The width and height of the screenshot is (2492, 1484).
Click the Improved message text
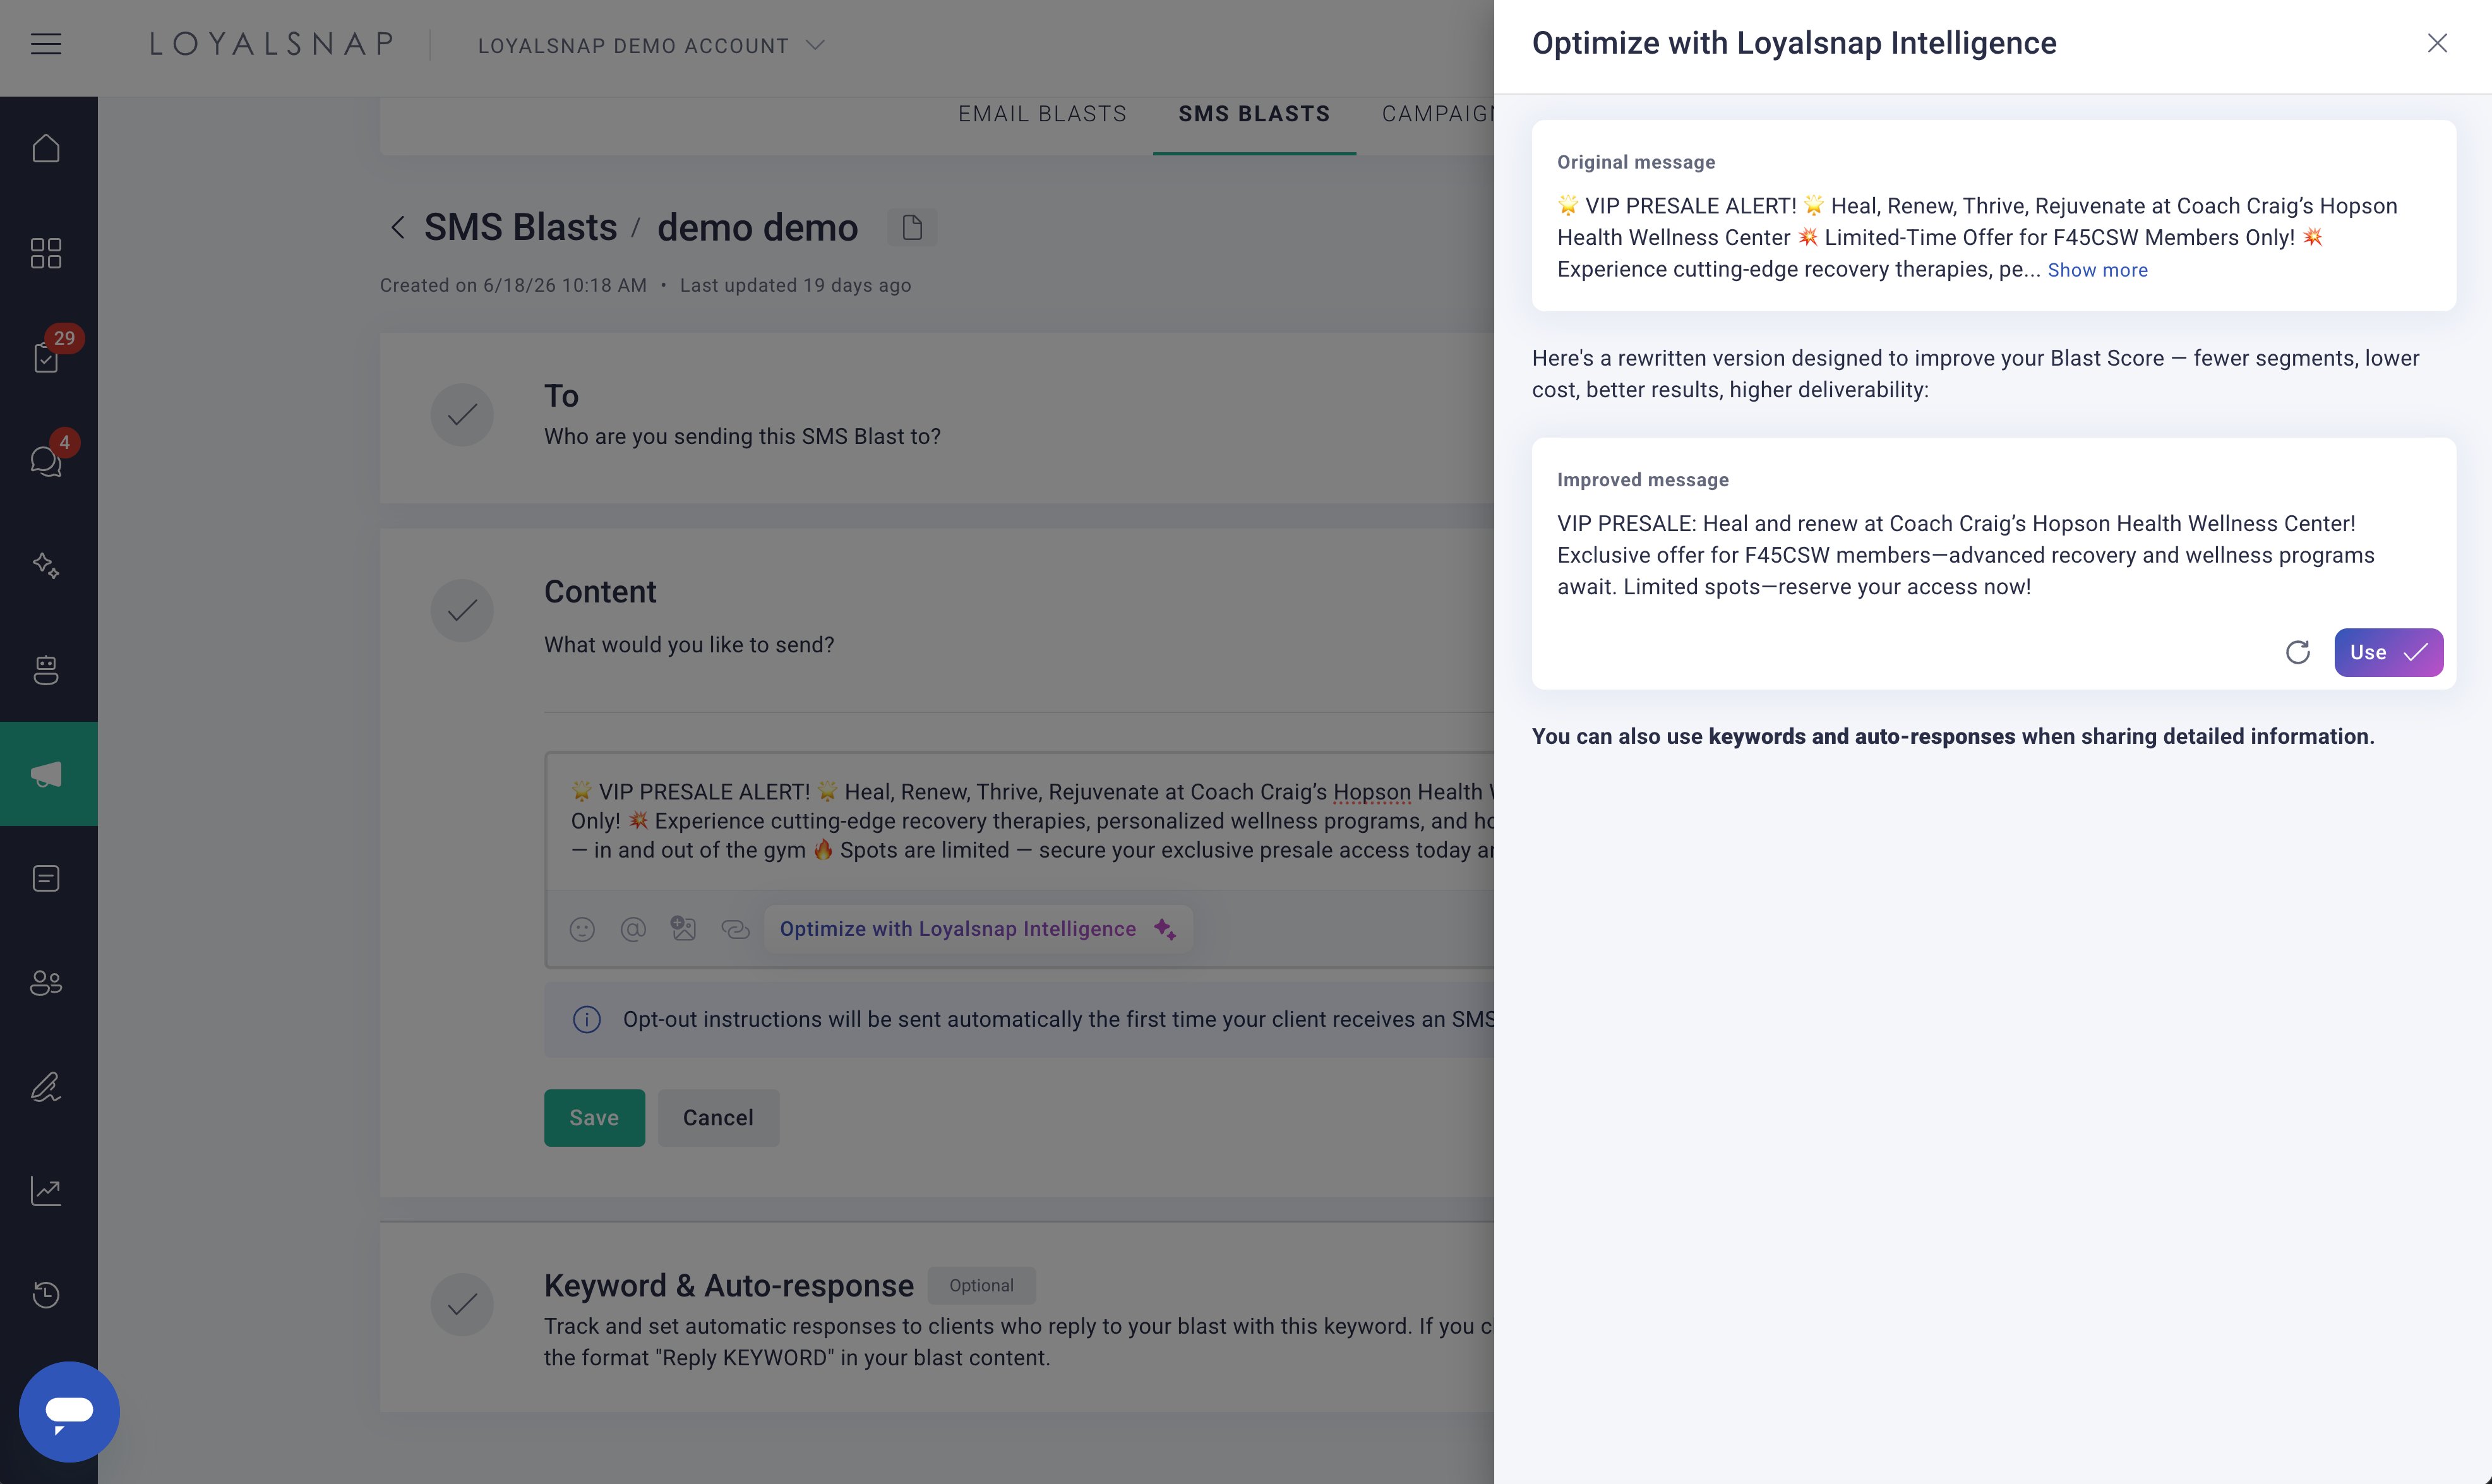pyautogui.click(x=1965, y=555)
